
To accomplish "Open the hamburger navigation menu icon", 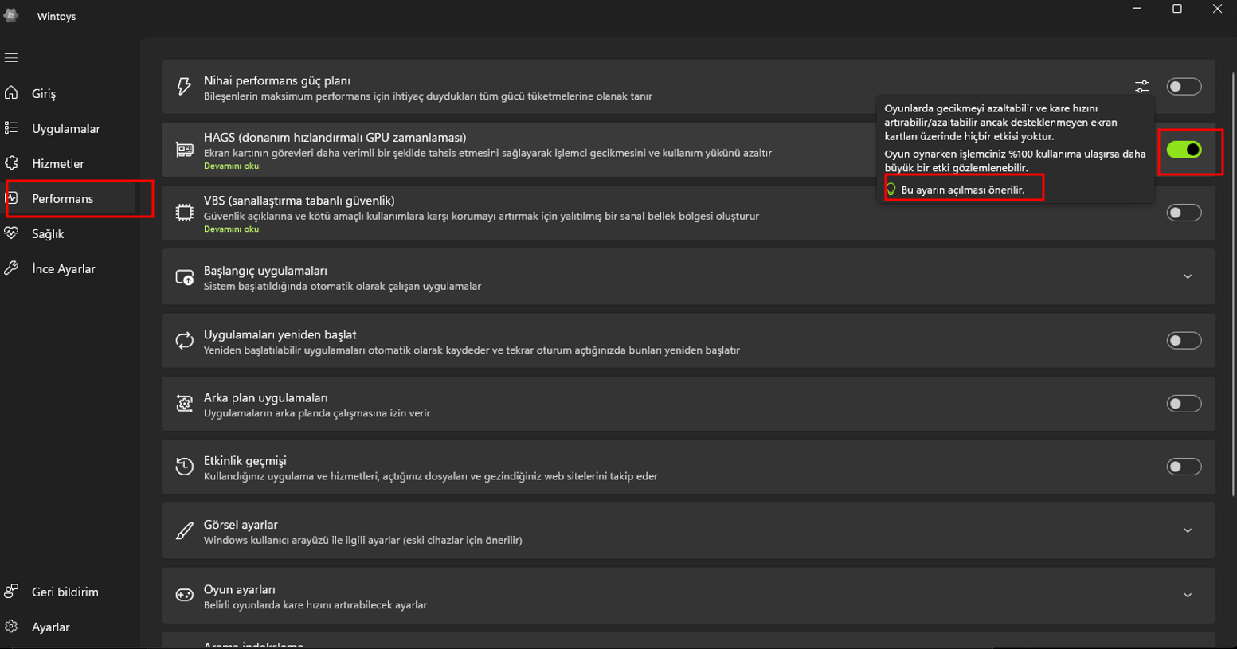I will [x=11, y=58].
